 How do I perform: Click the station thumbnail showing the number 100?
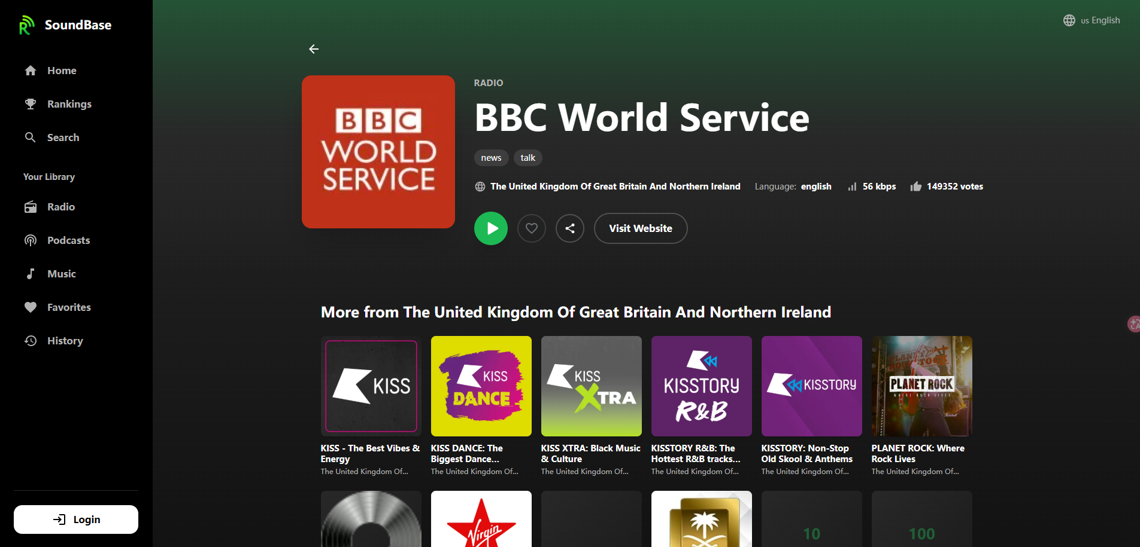[922, 519]
